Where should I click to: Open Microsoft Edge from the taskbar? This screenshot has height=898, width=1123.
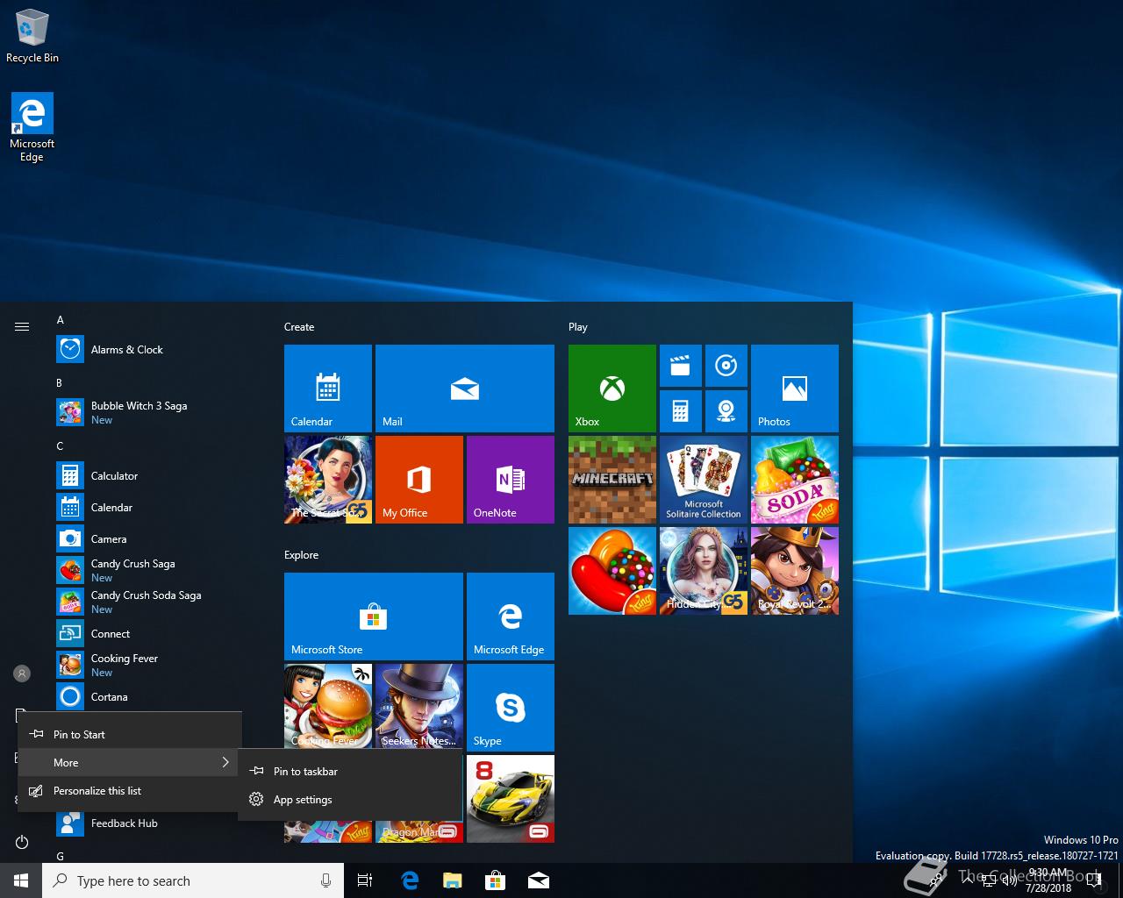(410, 880)
